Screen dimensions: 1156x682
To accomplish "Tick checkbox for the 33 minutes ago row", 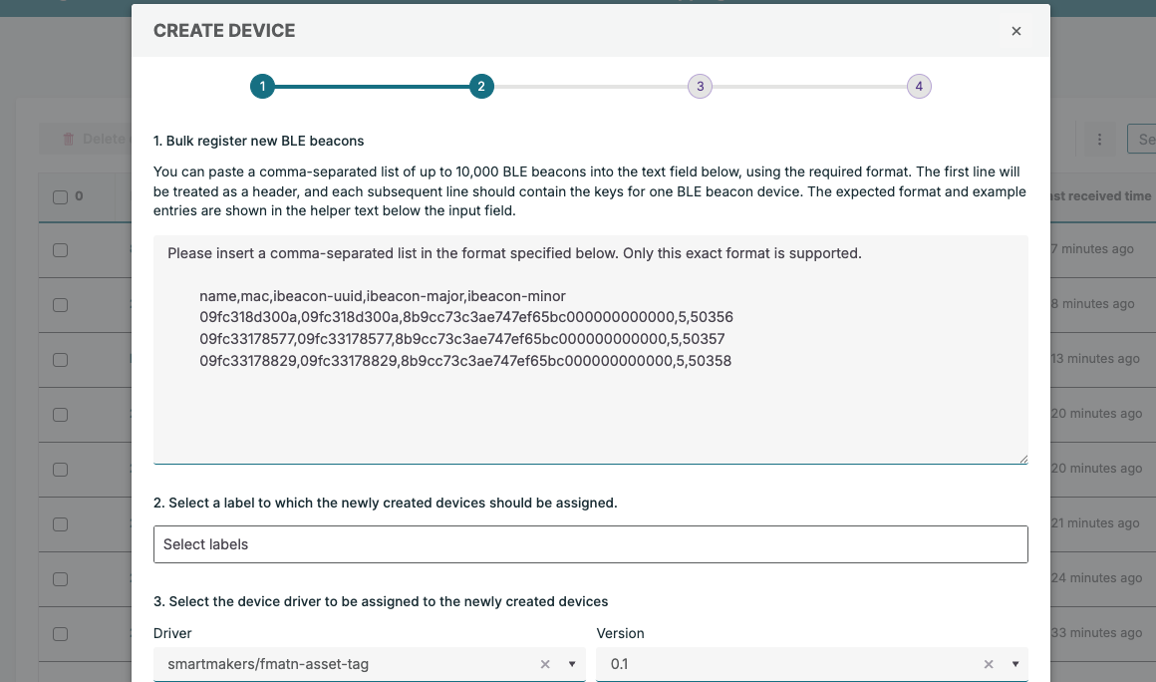I will point(60,633).
